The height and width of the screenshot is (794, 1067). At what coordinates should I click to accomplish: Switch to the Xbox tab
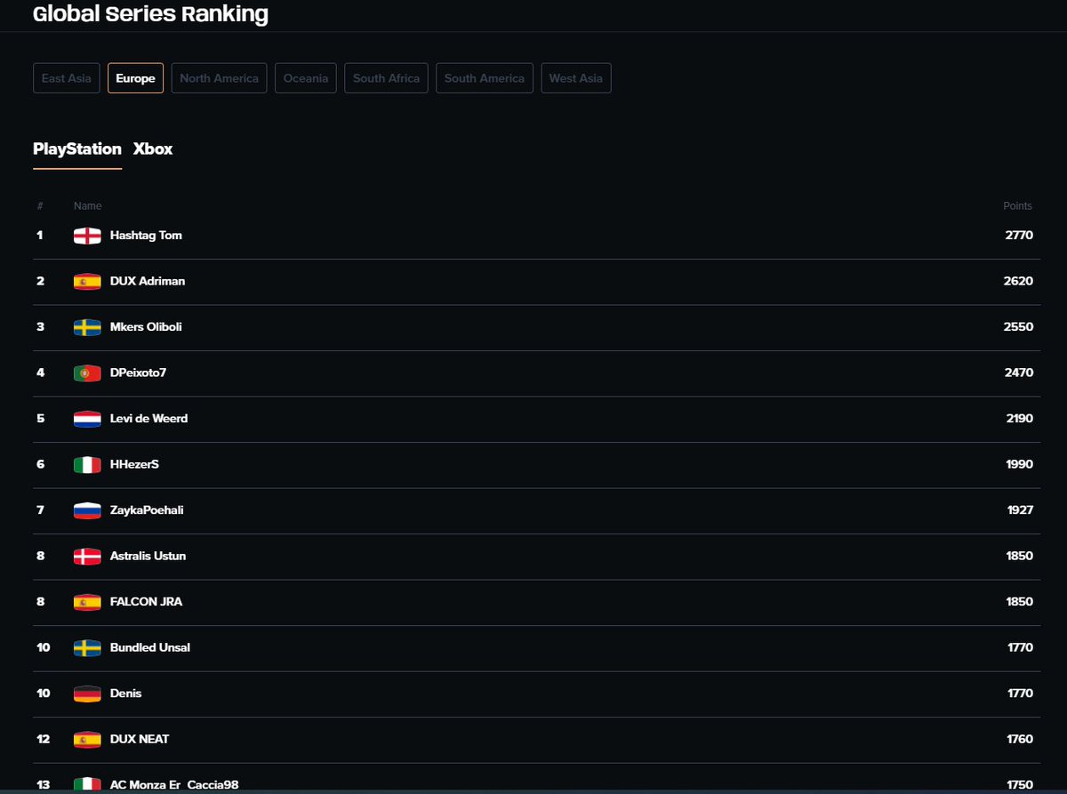click(x=153, y=149)
